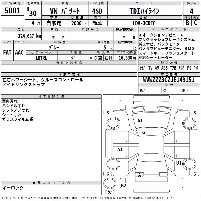The image size is (201, 201).
Task: Click the セールスポイント header
Action: coord(169,29)
